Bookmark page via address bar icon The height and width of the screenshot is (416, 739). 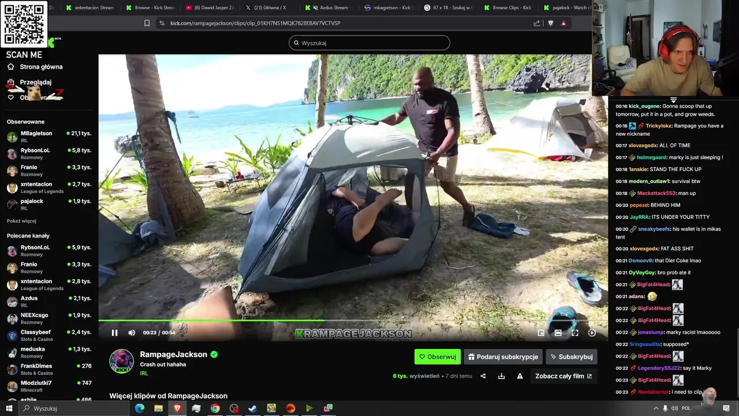coord(147,23)
